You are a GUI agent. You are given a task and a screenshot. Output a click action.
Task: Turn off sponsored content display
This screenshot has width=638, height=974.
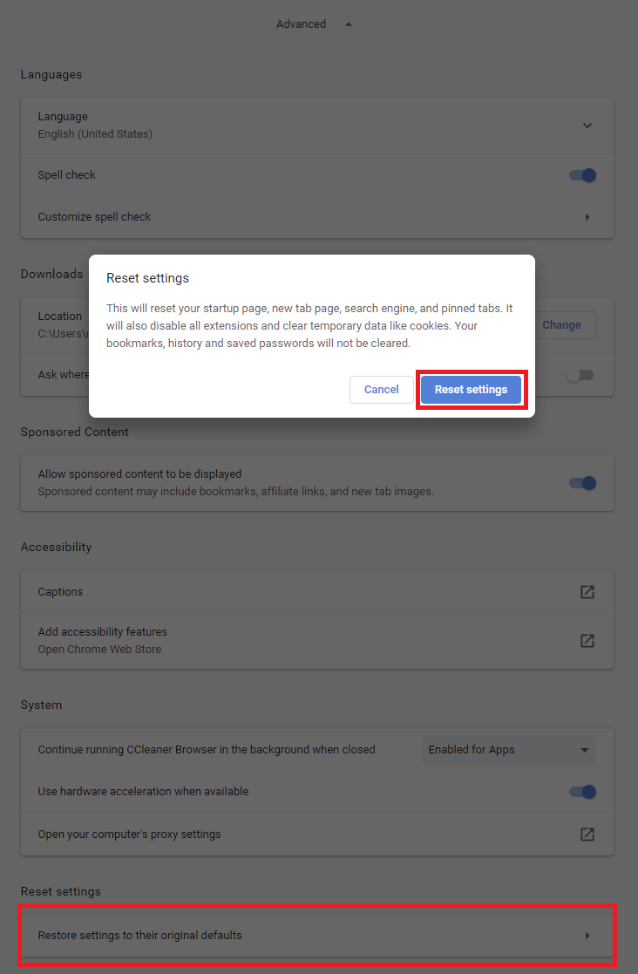coord(581,482)
